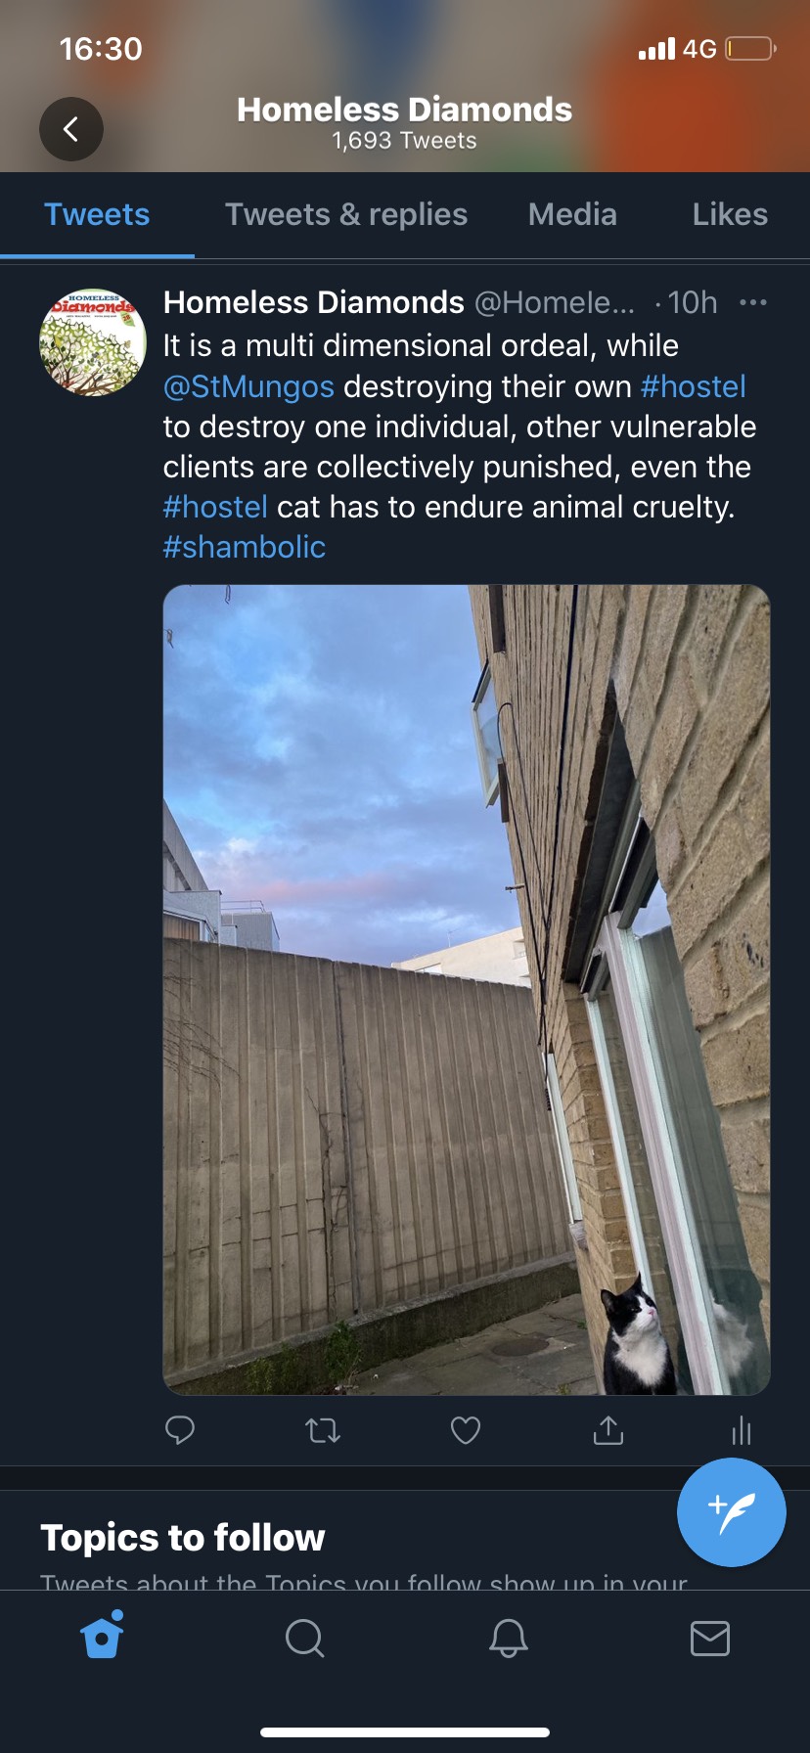The height and width of the screenshot is (1753, 810).
Task: Retweet the Homeless Diamonds tweet
Action: [322, 1431]
